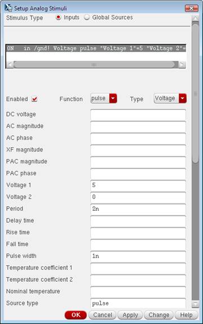Open the Function pulse dropdown
The height and width of the screenshot is (324, 203).
tap(104, 99)
